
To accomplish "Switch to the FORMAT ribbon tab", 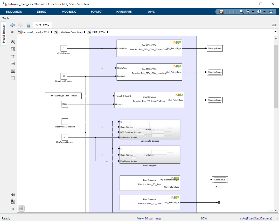I will click(x=96, y=12).
